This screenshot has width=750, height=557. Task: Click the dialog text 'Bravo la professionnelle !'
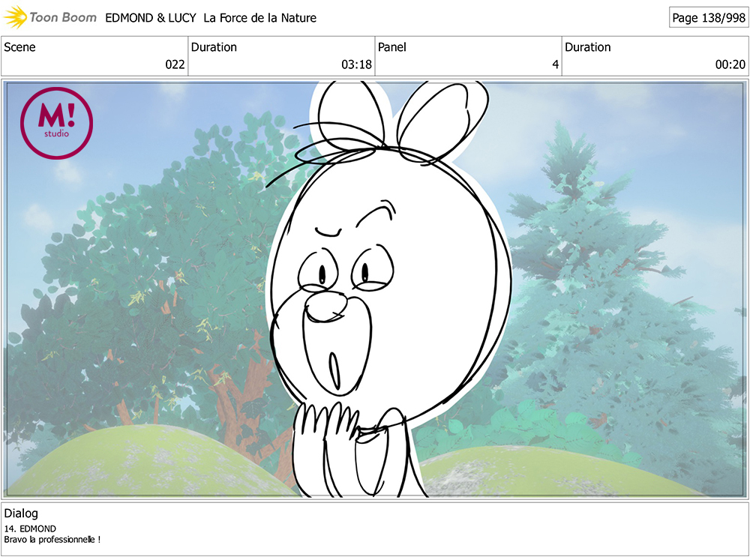[52, 539]
